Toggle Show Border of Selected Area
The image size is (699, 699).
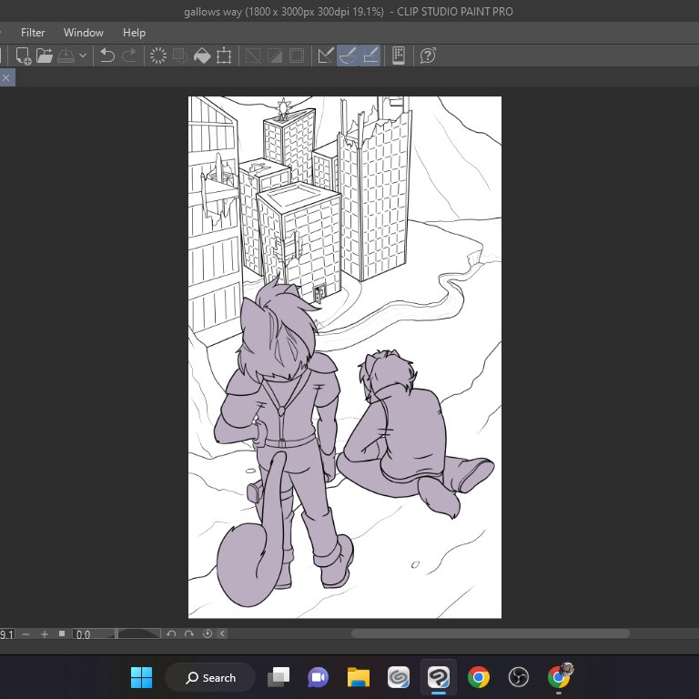[x=297, y=56]
